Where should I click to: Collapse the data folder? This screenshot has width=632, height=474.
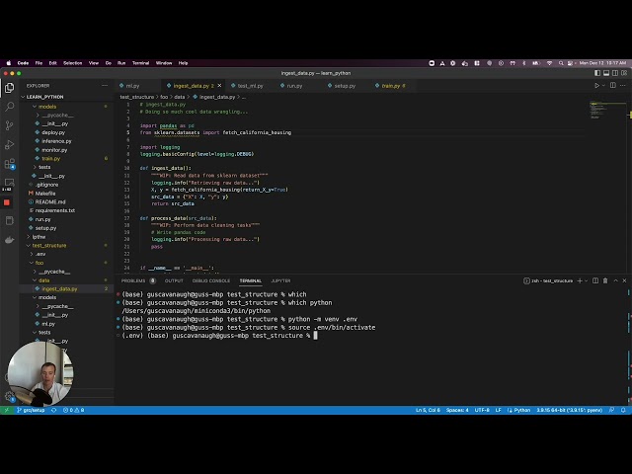(x=43, y=280)
